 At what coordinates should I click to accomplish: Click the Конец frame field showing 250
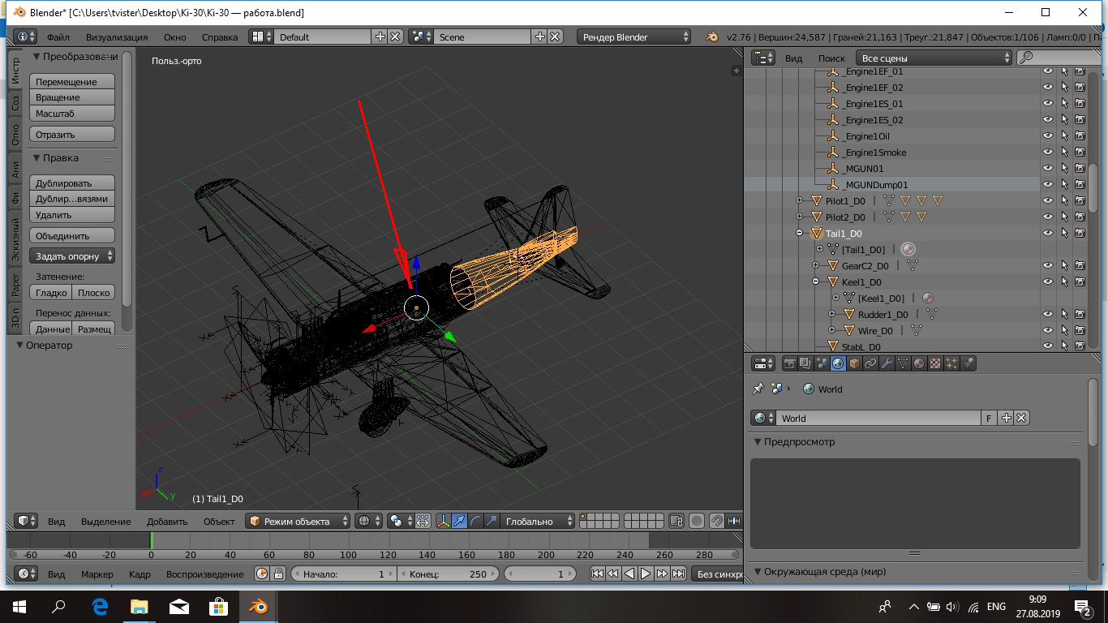[449, 574]
